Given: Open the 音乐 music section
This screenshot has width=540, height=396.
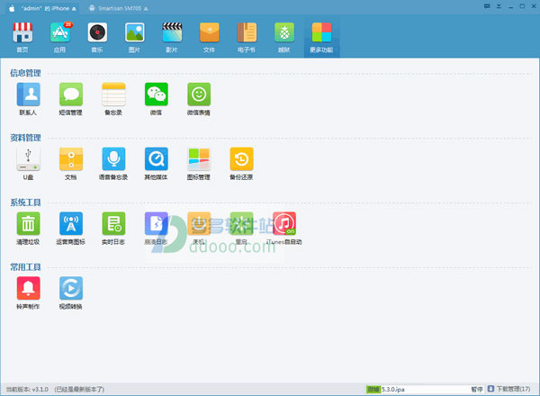Looking at the screenshot, I should (x=97, y=37).
